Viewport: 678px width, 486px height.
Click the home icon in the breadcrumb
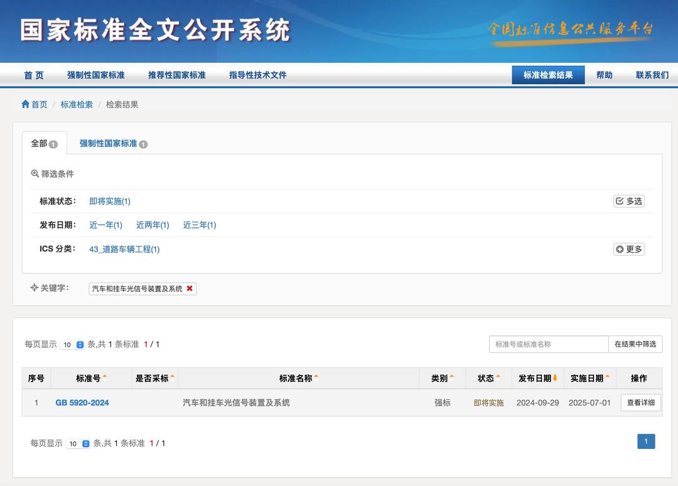coord(24,104)
